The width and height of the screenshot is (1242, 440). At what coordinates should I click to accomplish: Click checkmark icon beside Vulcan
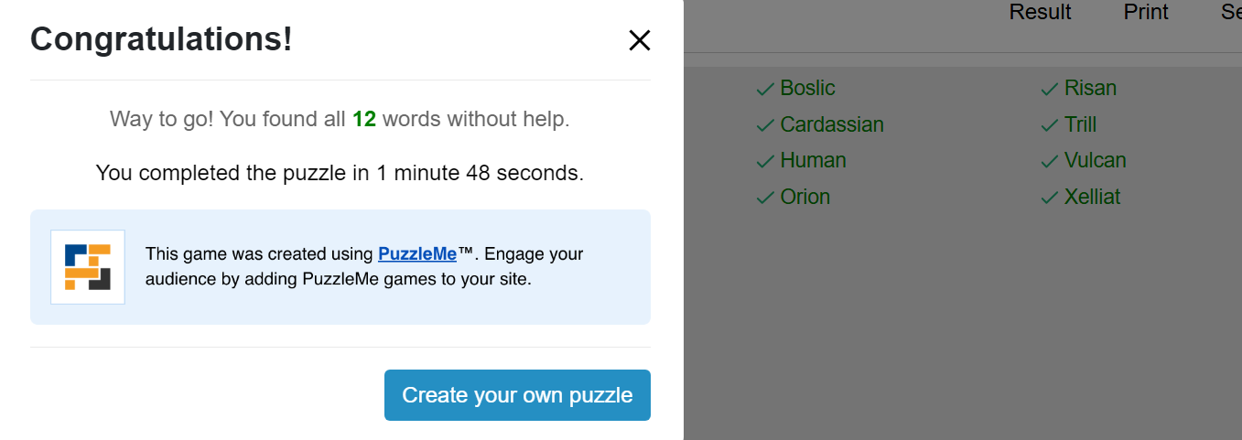[1050, 161]
